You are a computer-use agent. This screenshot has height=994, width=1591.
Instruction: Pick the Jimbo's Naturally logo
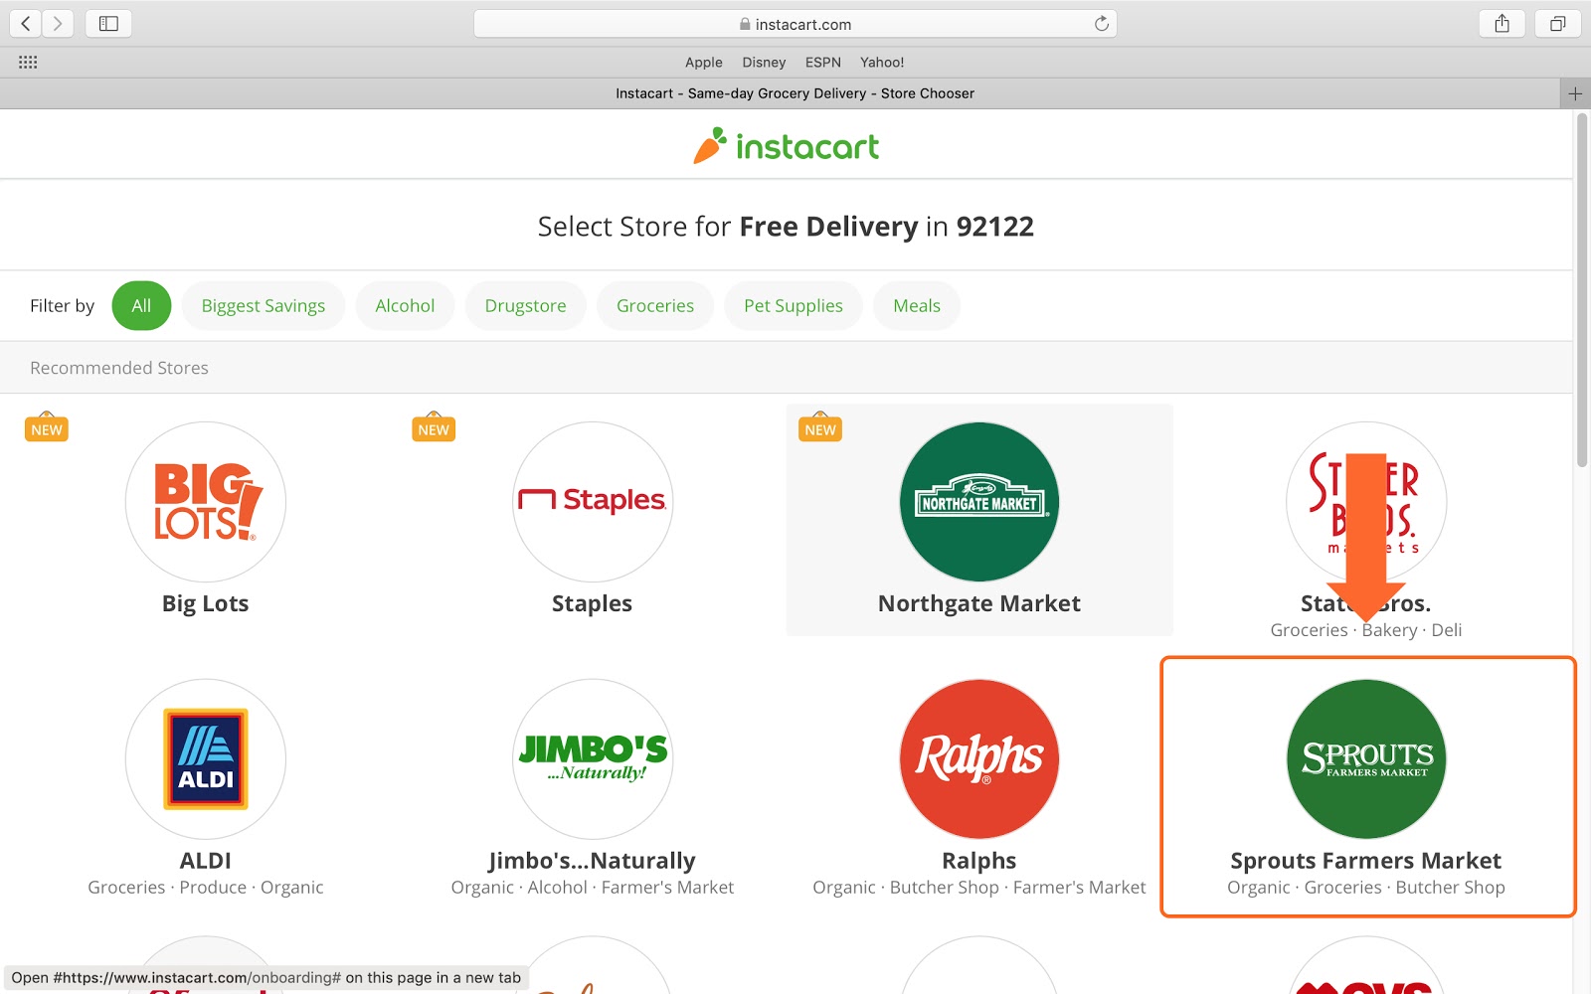(x=593, y=759)
